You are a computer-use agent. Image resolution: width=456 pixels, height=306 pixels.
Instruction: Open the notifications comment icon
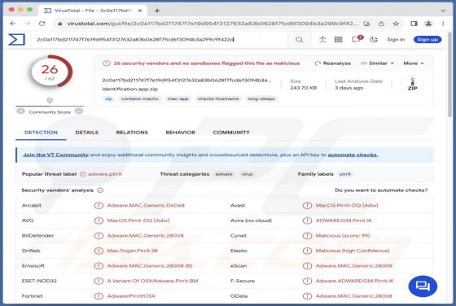pos(357,39)
